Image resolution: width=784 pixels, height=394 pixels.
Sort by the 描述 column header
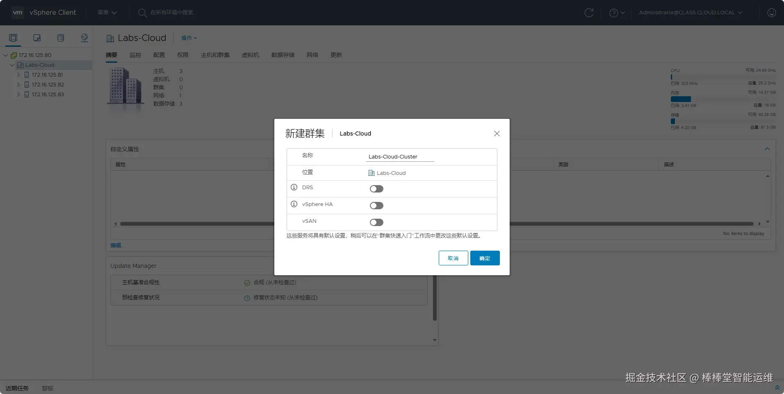tap(669, 165)
